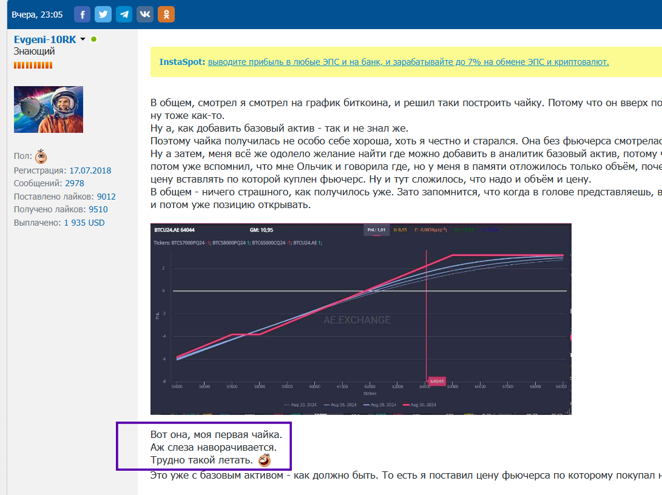This screenshot has width=662, height=495.
Task: Click the GM: 10,95 value in chart
Action: (x=262, y=230)
